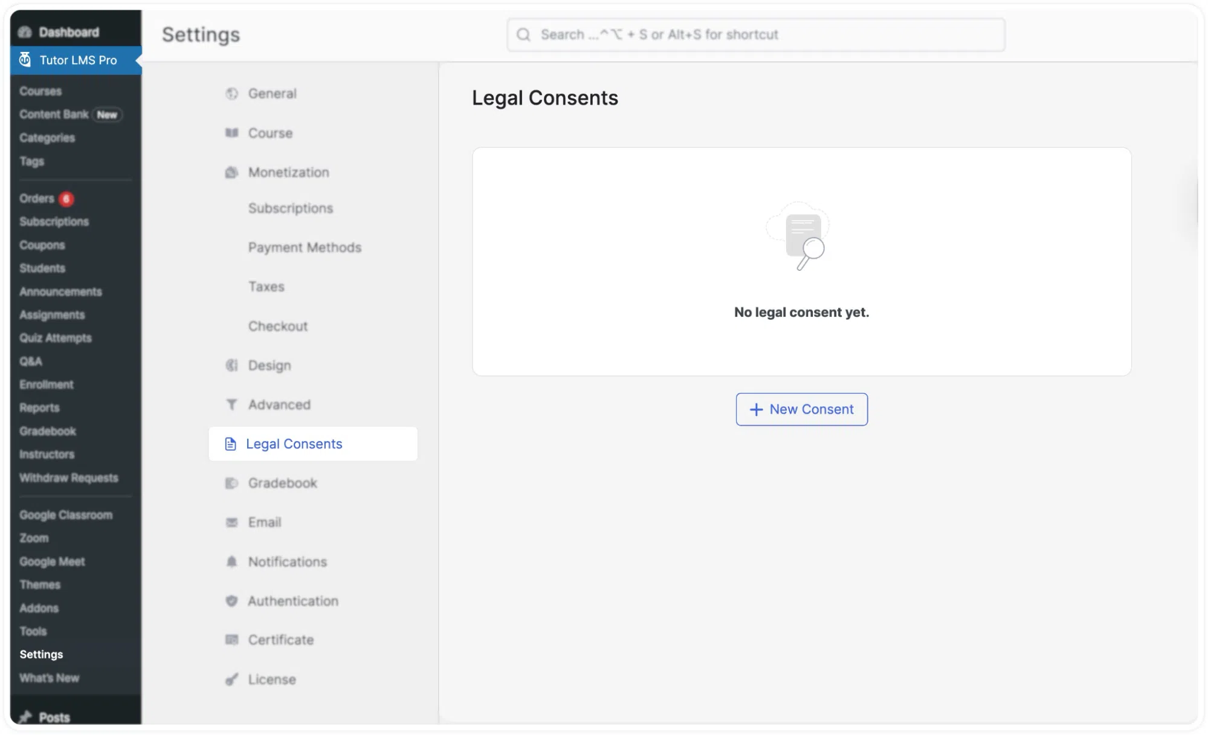Open Tutor LMS Pro menu

coord(76,60)
